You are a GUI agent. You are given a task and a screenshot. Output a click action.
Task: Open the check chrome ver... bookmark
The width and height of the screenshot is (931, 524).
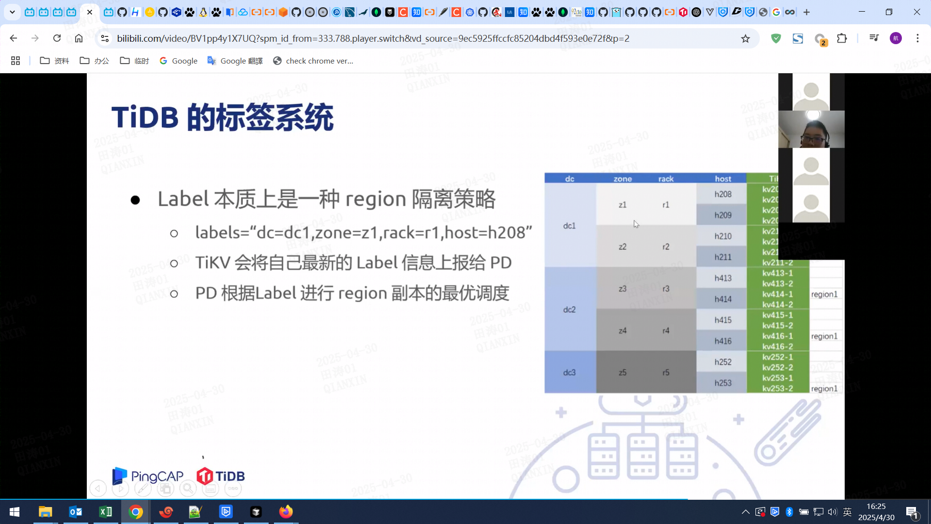(313, 61)
